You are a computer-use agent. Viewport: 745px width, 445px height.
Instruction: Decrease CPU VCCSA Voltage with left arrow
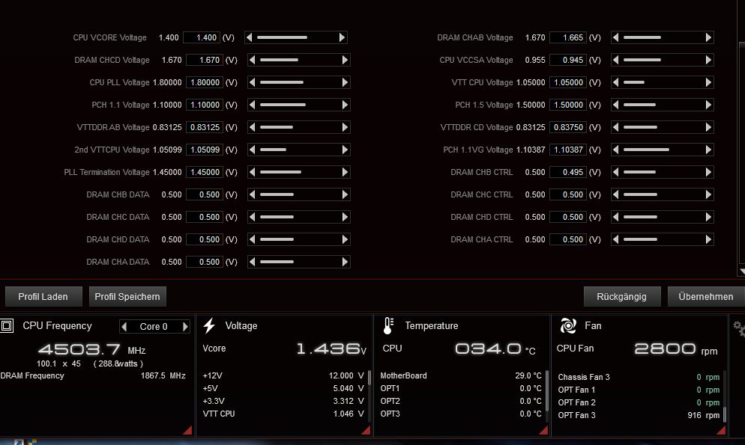tap(616, 60)
